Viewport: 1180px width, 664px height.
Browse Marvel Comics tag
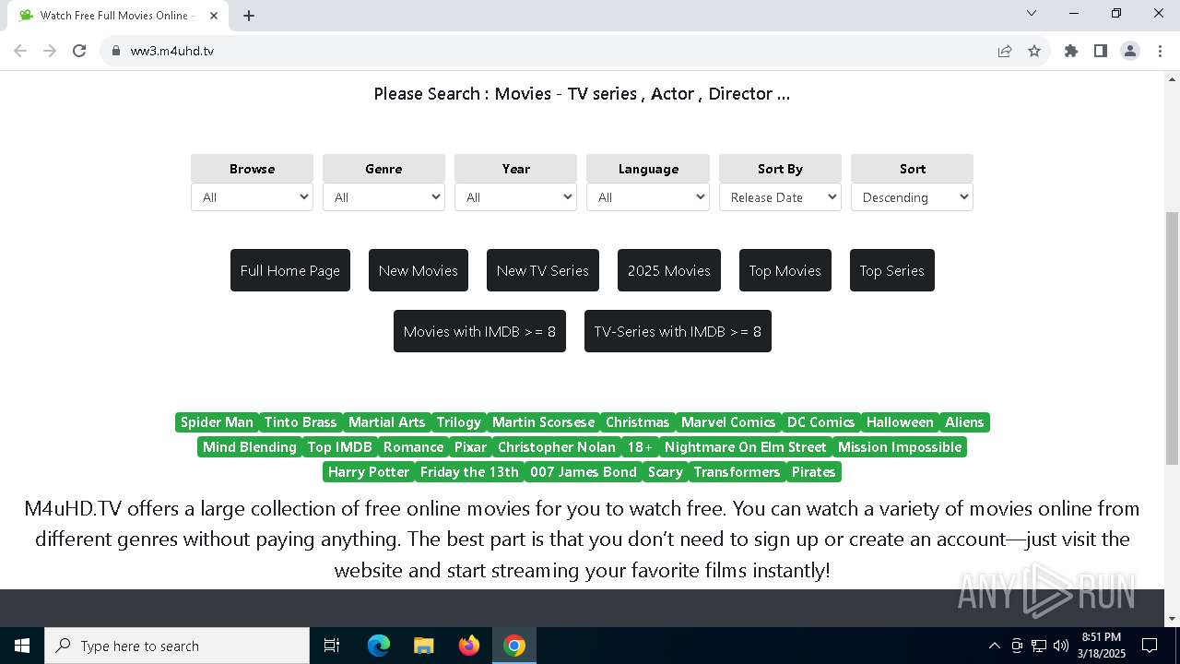[x=728, y=422]
